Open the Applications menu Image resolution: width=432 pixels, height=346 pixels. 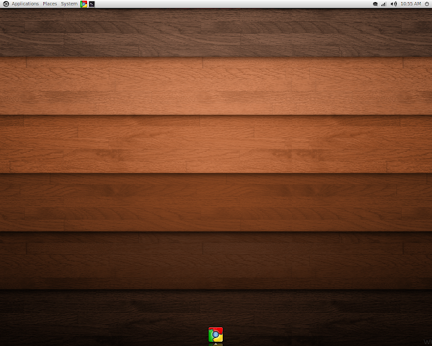[25, 4]
